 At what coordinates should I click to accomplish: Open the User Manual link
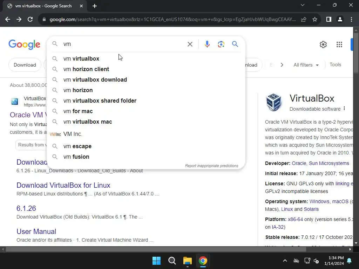[x=36, y=231]
